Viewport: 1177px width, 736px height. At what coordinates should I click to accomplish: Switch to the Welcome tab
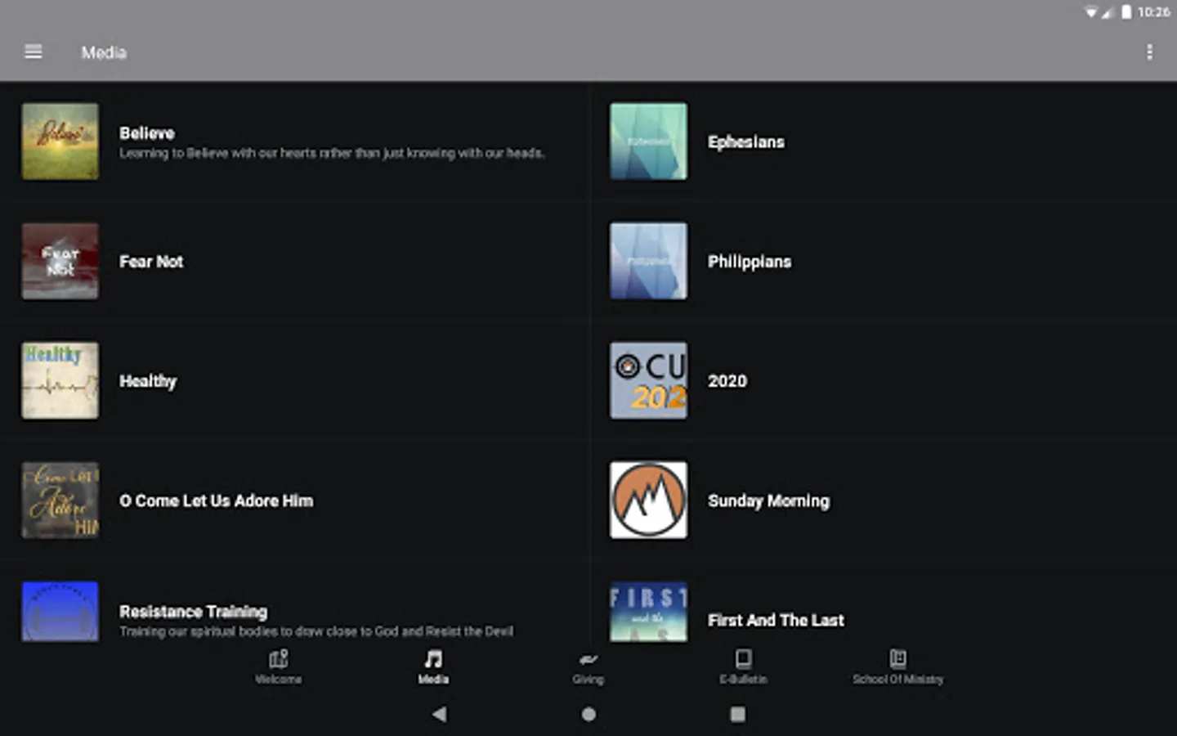pyautogui.click(x=278, y=666)
